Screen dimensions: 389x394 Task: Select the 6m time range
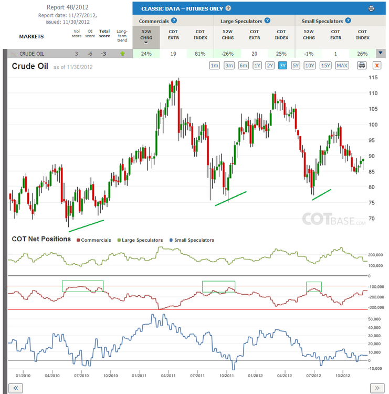pyautogui.click(x=243, y=66)
